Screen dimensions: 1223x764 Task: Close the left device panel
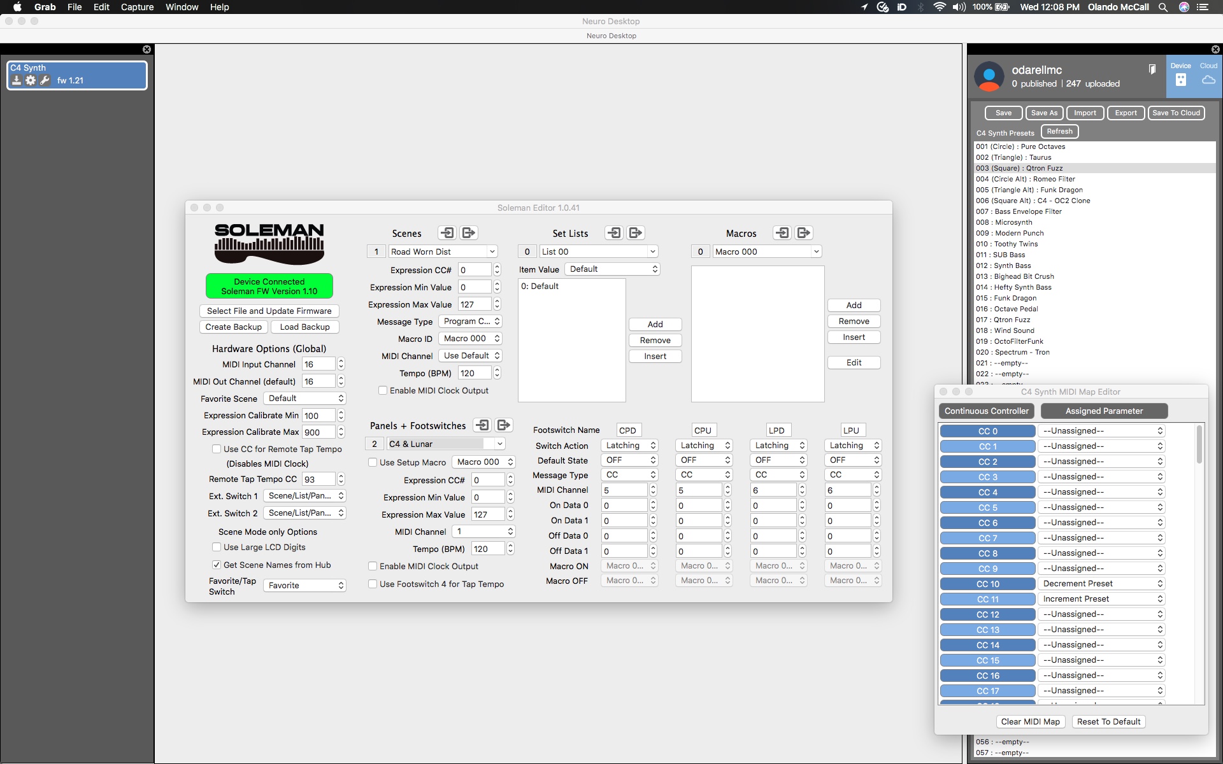147,50
